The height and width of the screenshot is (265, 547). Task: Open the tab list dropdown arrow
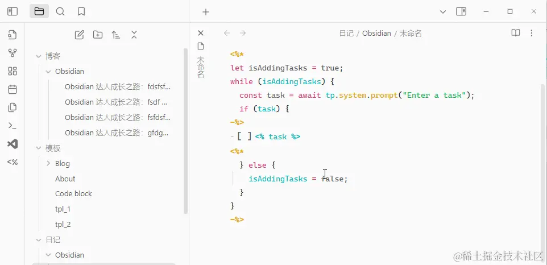click(443, 12)
